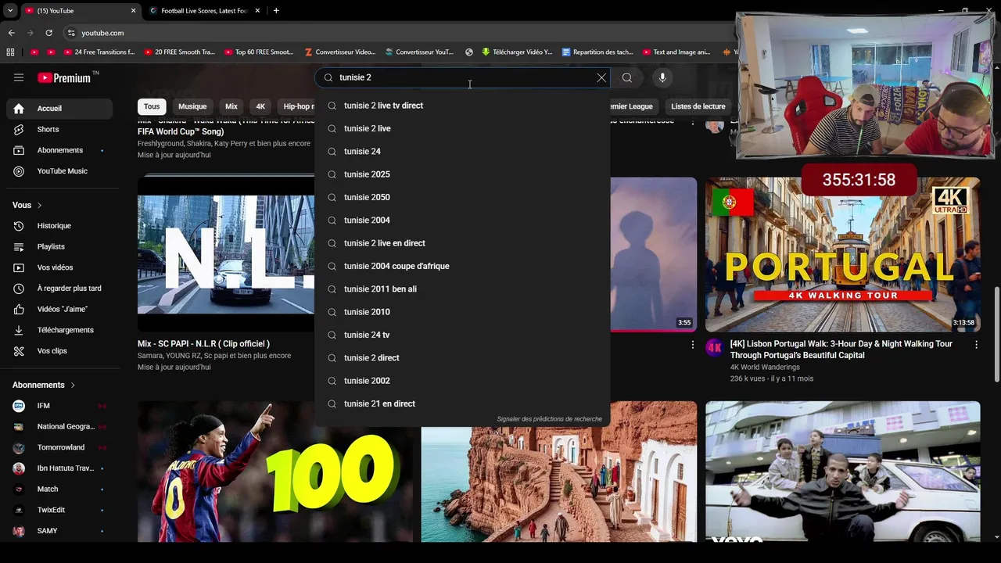Click into the search field 'tunisie 2'
This screenshot has height=563, width=1001.
[463, 77]
